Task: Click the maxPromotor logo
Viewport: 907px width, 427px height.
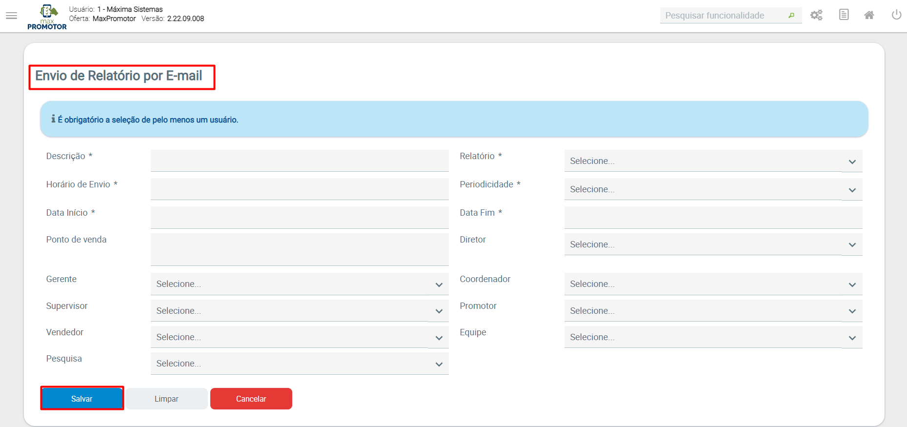Action: click(47, 17)
